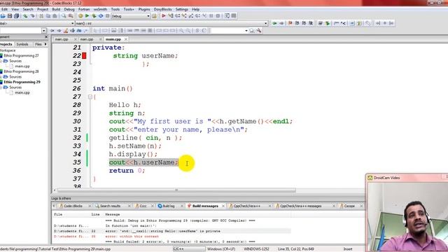Click the yellow gear Build icon
Viewport: 448px width, 252px height.
pos(80,16)
